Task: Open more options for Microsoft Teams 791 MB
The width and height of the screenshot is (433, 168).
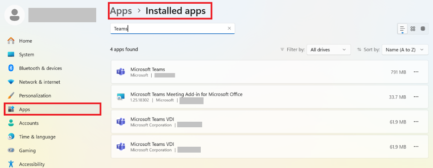Action: [416, 72]
